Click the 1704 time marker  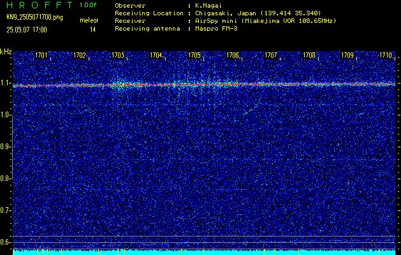(x=156, y=55)
